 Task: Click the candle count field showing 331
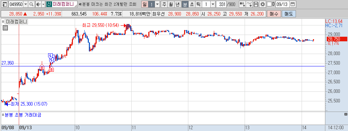[x=222, y=4]
